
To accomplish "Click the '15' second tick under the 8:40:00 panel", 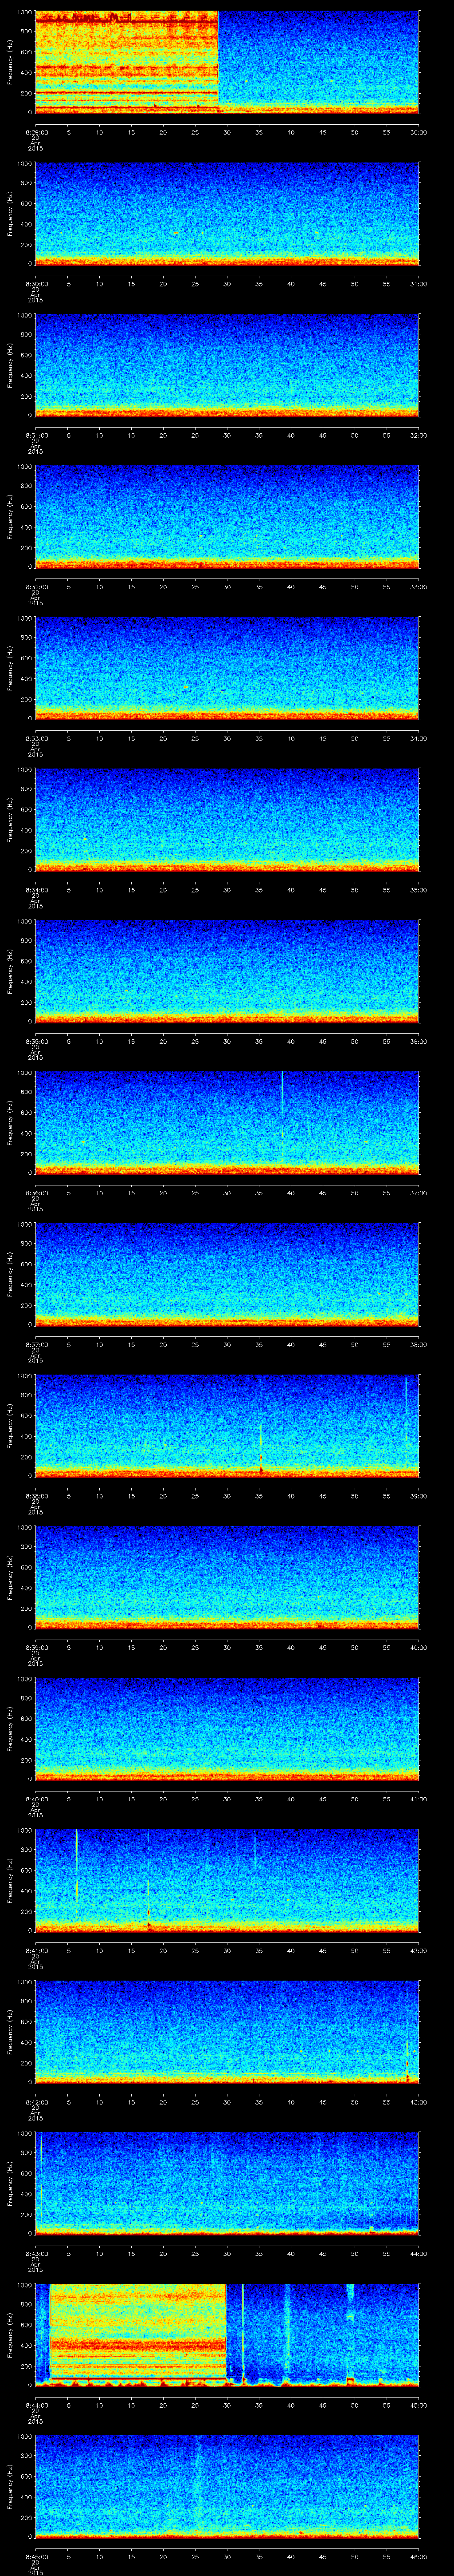I will pos(131,1799).
